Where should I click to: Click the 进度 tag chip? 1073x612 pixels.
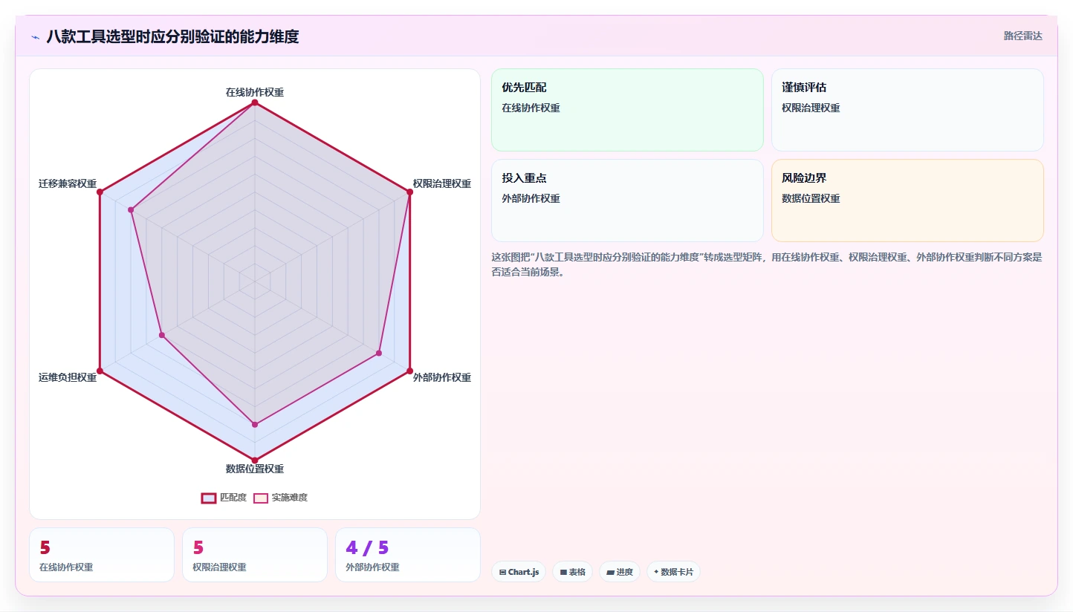click(620, 572)
